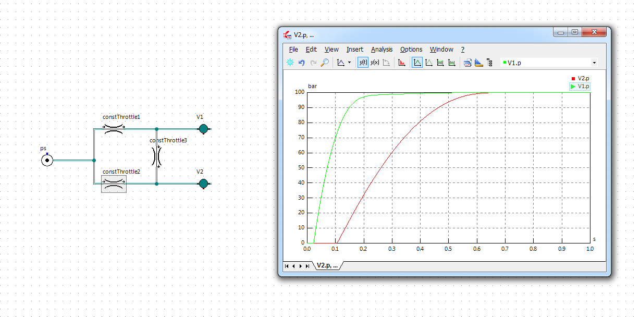Click the curve diagram type icon
This screenshot has height=317, width=640.
point(340,63)
